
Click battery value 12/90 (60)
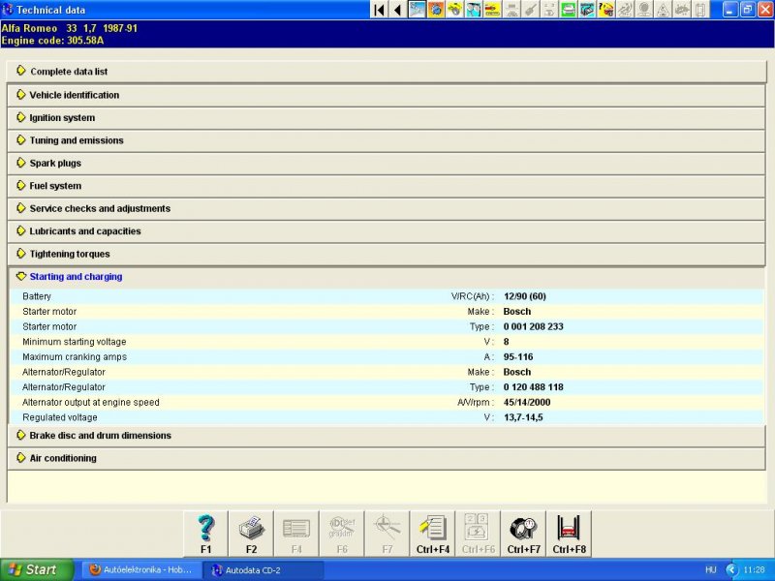tap(525, 296)
